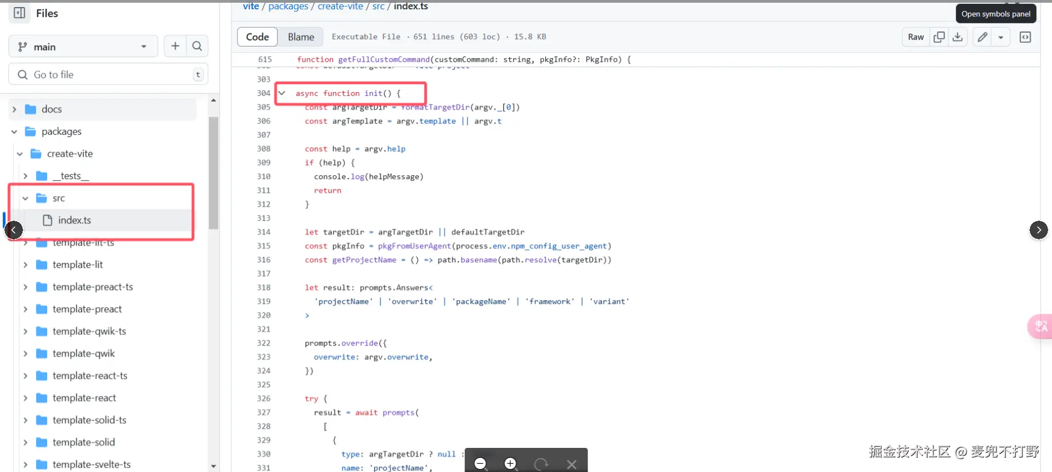Viewport: 1052px width, 472px height.
Task: Collapse the packages folder chevron
Action: click(15, 131)
